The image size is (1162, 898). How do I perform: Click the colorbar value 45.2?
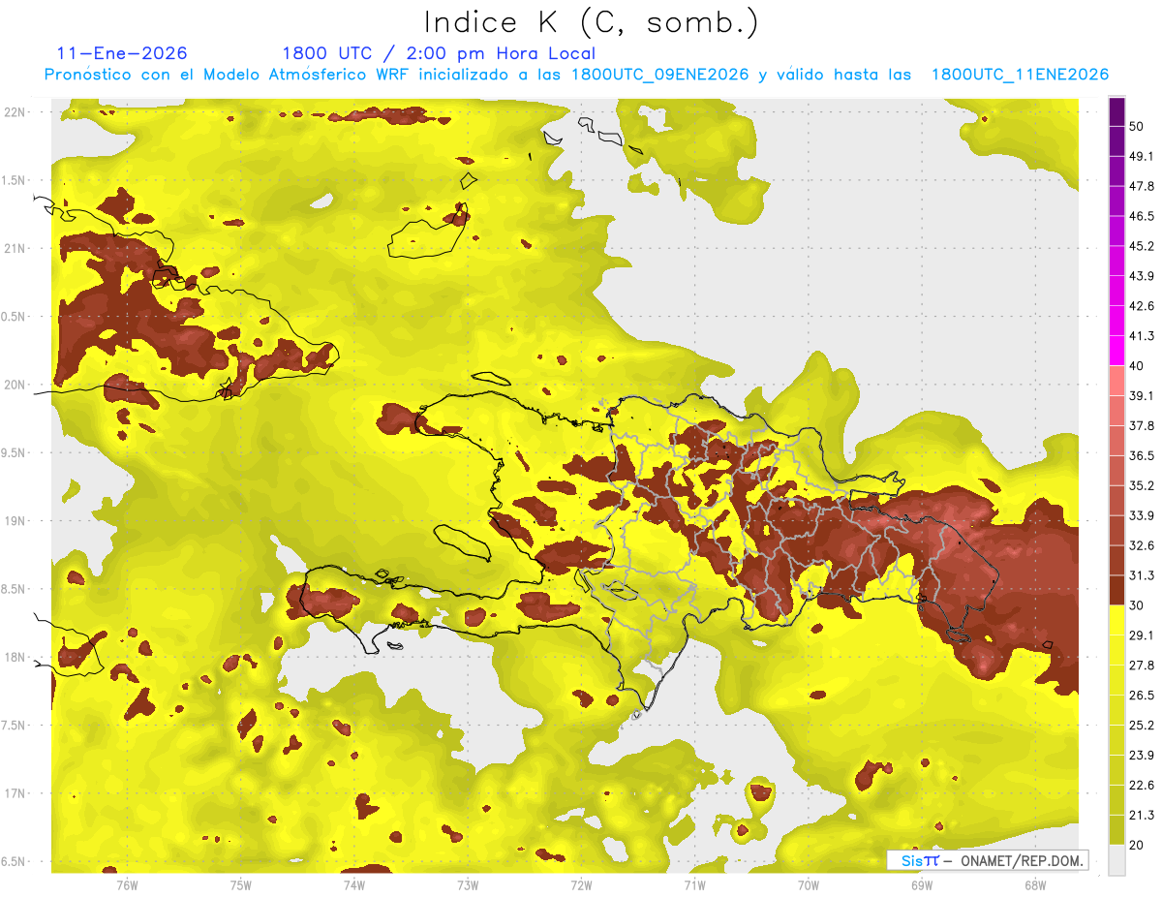pos(1142,246)
